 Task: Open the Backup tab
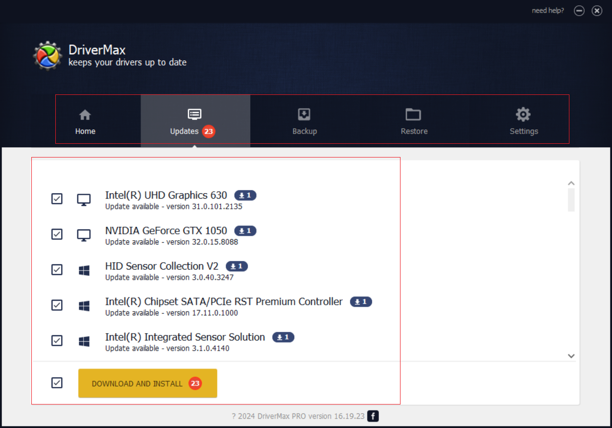point(305,121)
